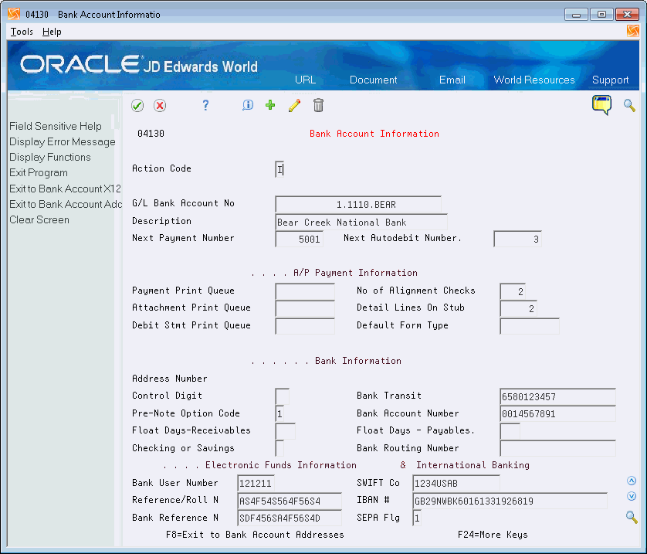647x554 pixels.
Task: Open the Document banner link
Action: coord(373,80)
